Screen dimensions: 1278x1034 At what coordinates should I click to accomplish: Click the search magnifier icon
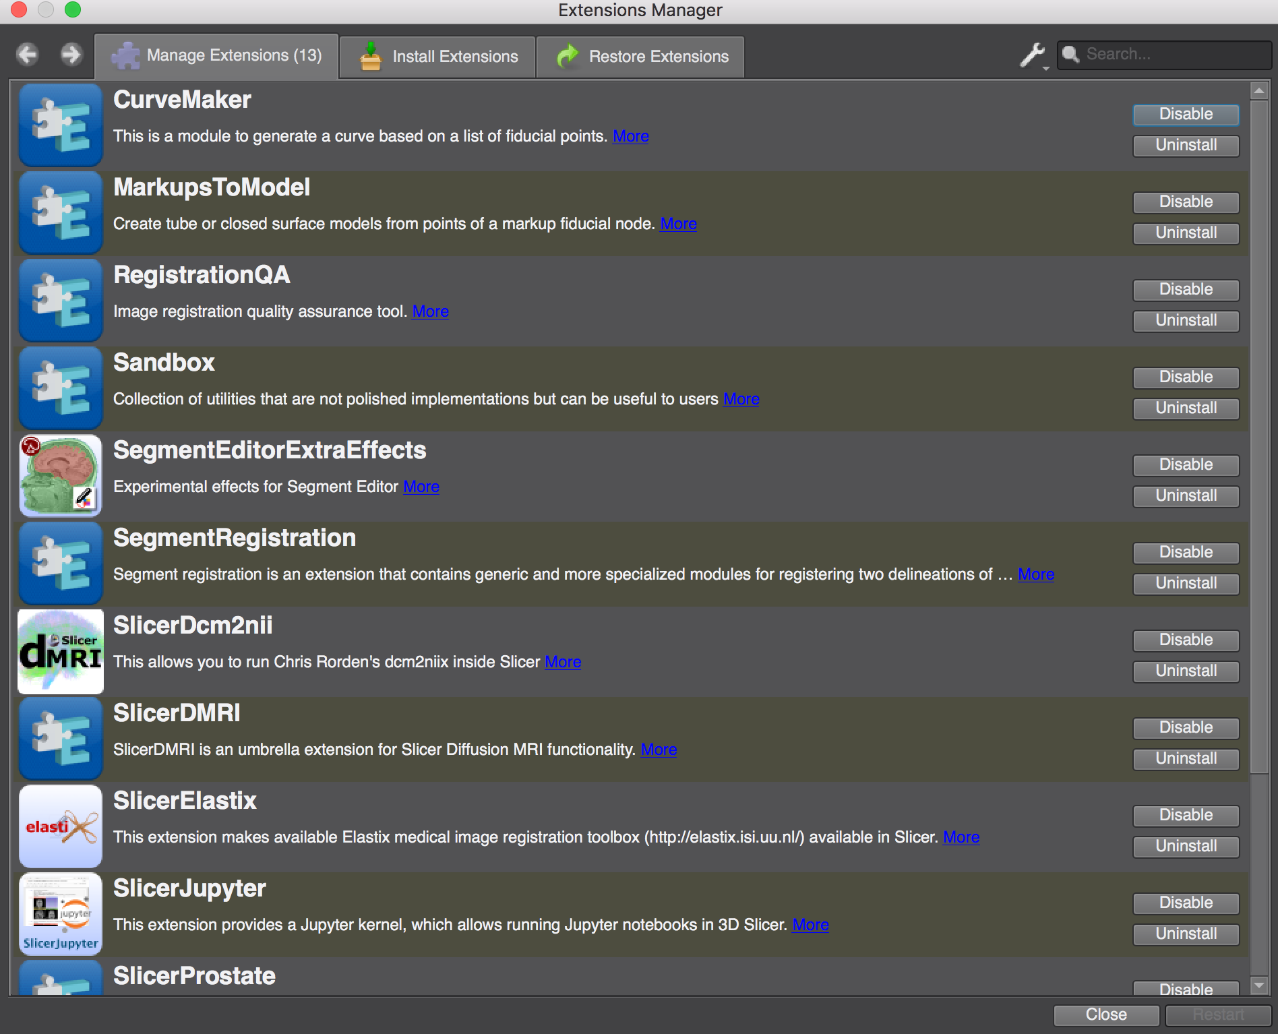1072,54
